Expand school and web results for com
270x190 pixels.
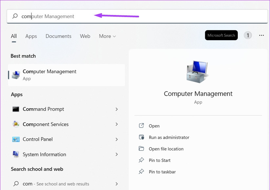pos(116,184)
